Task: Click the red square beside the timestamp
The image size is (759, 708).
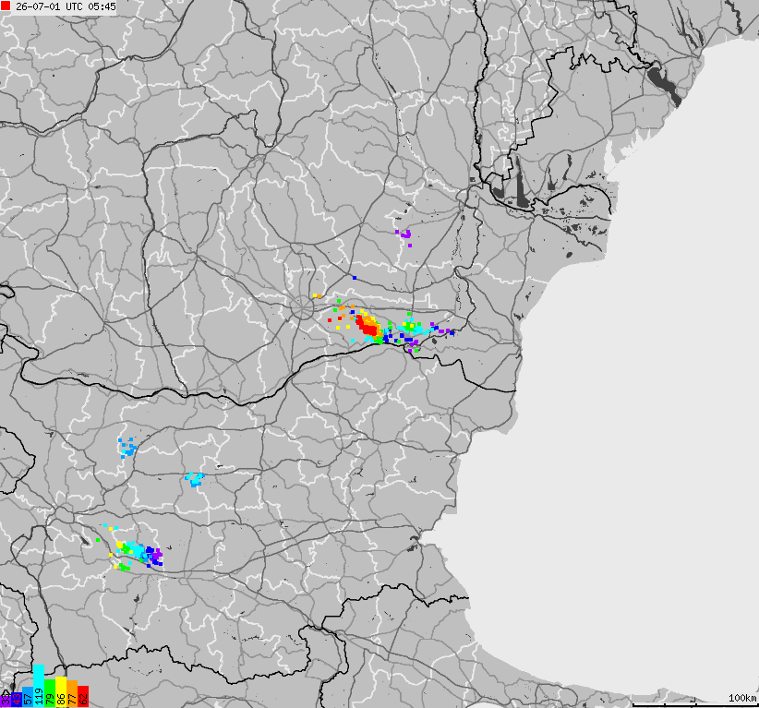Action: 6,6
